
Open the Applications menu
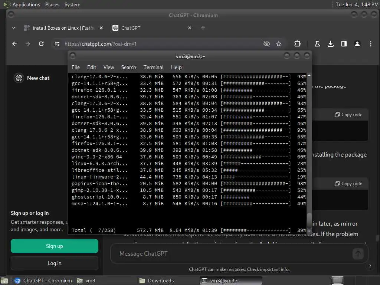tap(26, 4)
